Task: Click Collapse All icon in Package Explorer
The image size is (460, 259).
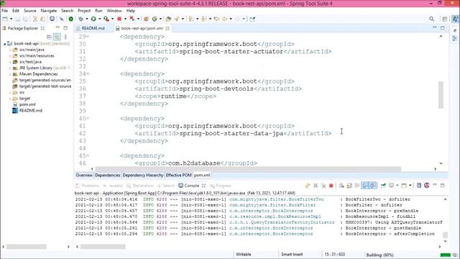Action: (49, 37)
